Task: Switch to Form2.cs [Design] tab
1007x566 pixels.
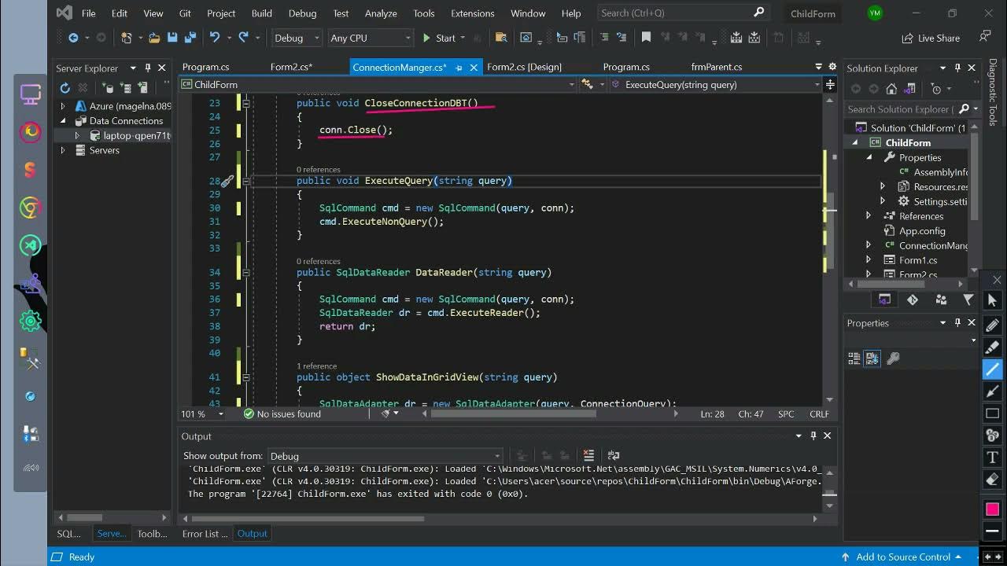Action: pyautogui.click(x=524, y=67)
